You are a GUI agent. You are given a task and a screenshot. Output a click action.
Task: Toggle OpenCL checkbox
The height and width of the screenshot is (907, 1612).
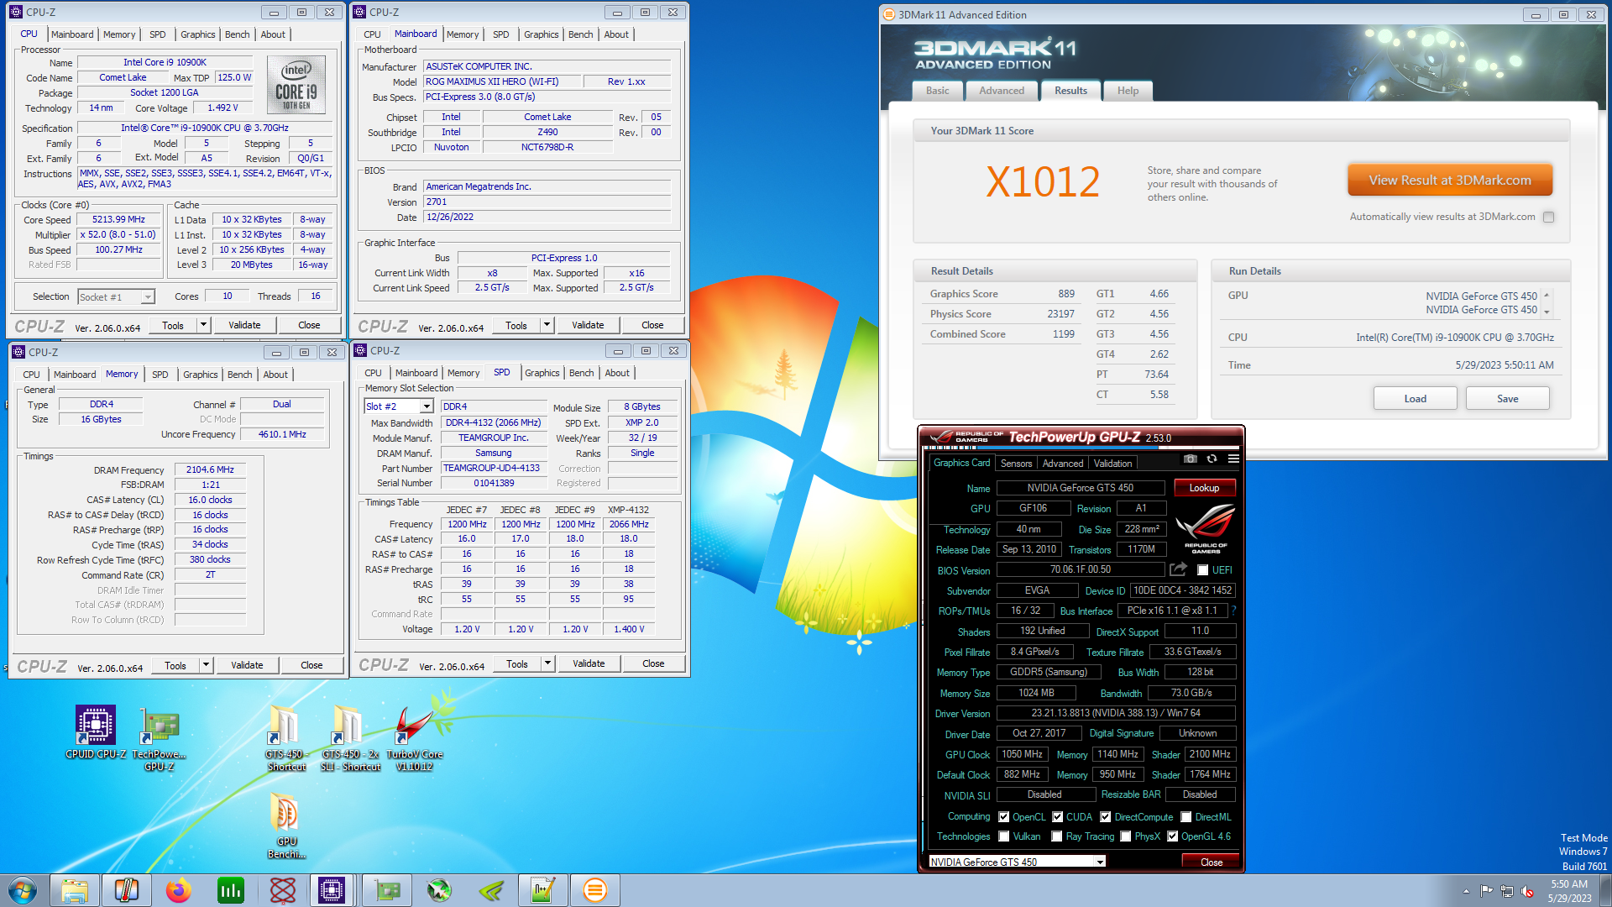pos(1003,817)
